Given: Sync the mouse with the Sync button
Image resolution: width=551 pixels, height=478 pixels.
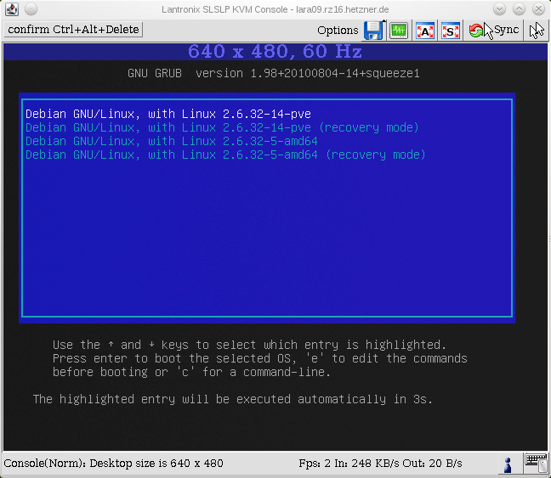Looking at the screenshot, I should (494, 31).
